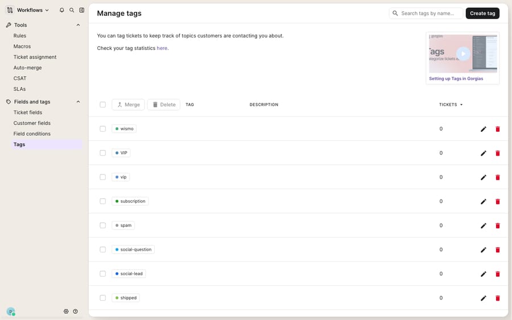Open Rules in the sidebar
Screen dimensions: 512x320
(x=19, y=36)
